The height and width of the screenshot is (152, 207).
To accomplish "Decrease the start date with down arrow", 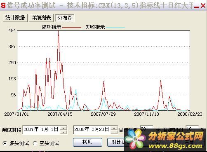I will (64, 132).
